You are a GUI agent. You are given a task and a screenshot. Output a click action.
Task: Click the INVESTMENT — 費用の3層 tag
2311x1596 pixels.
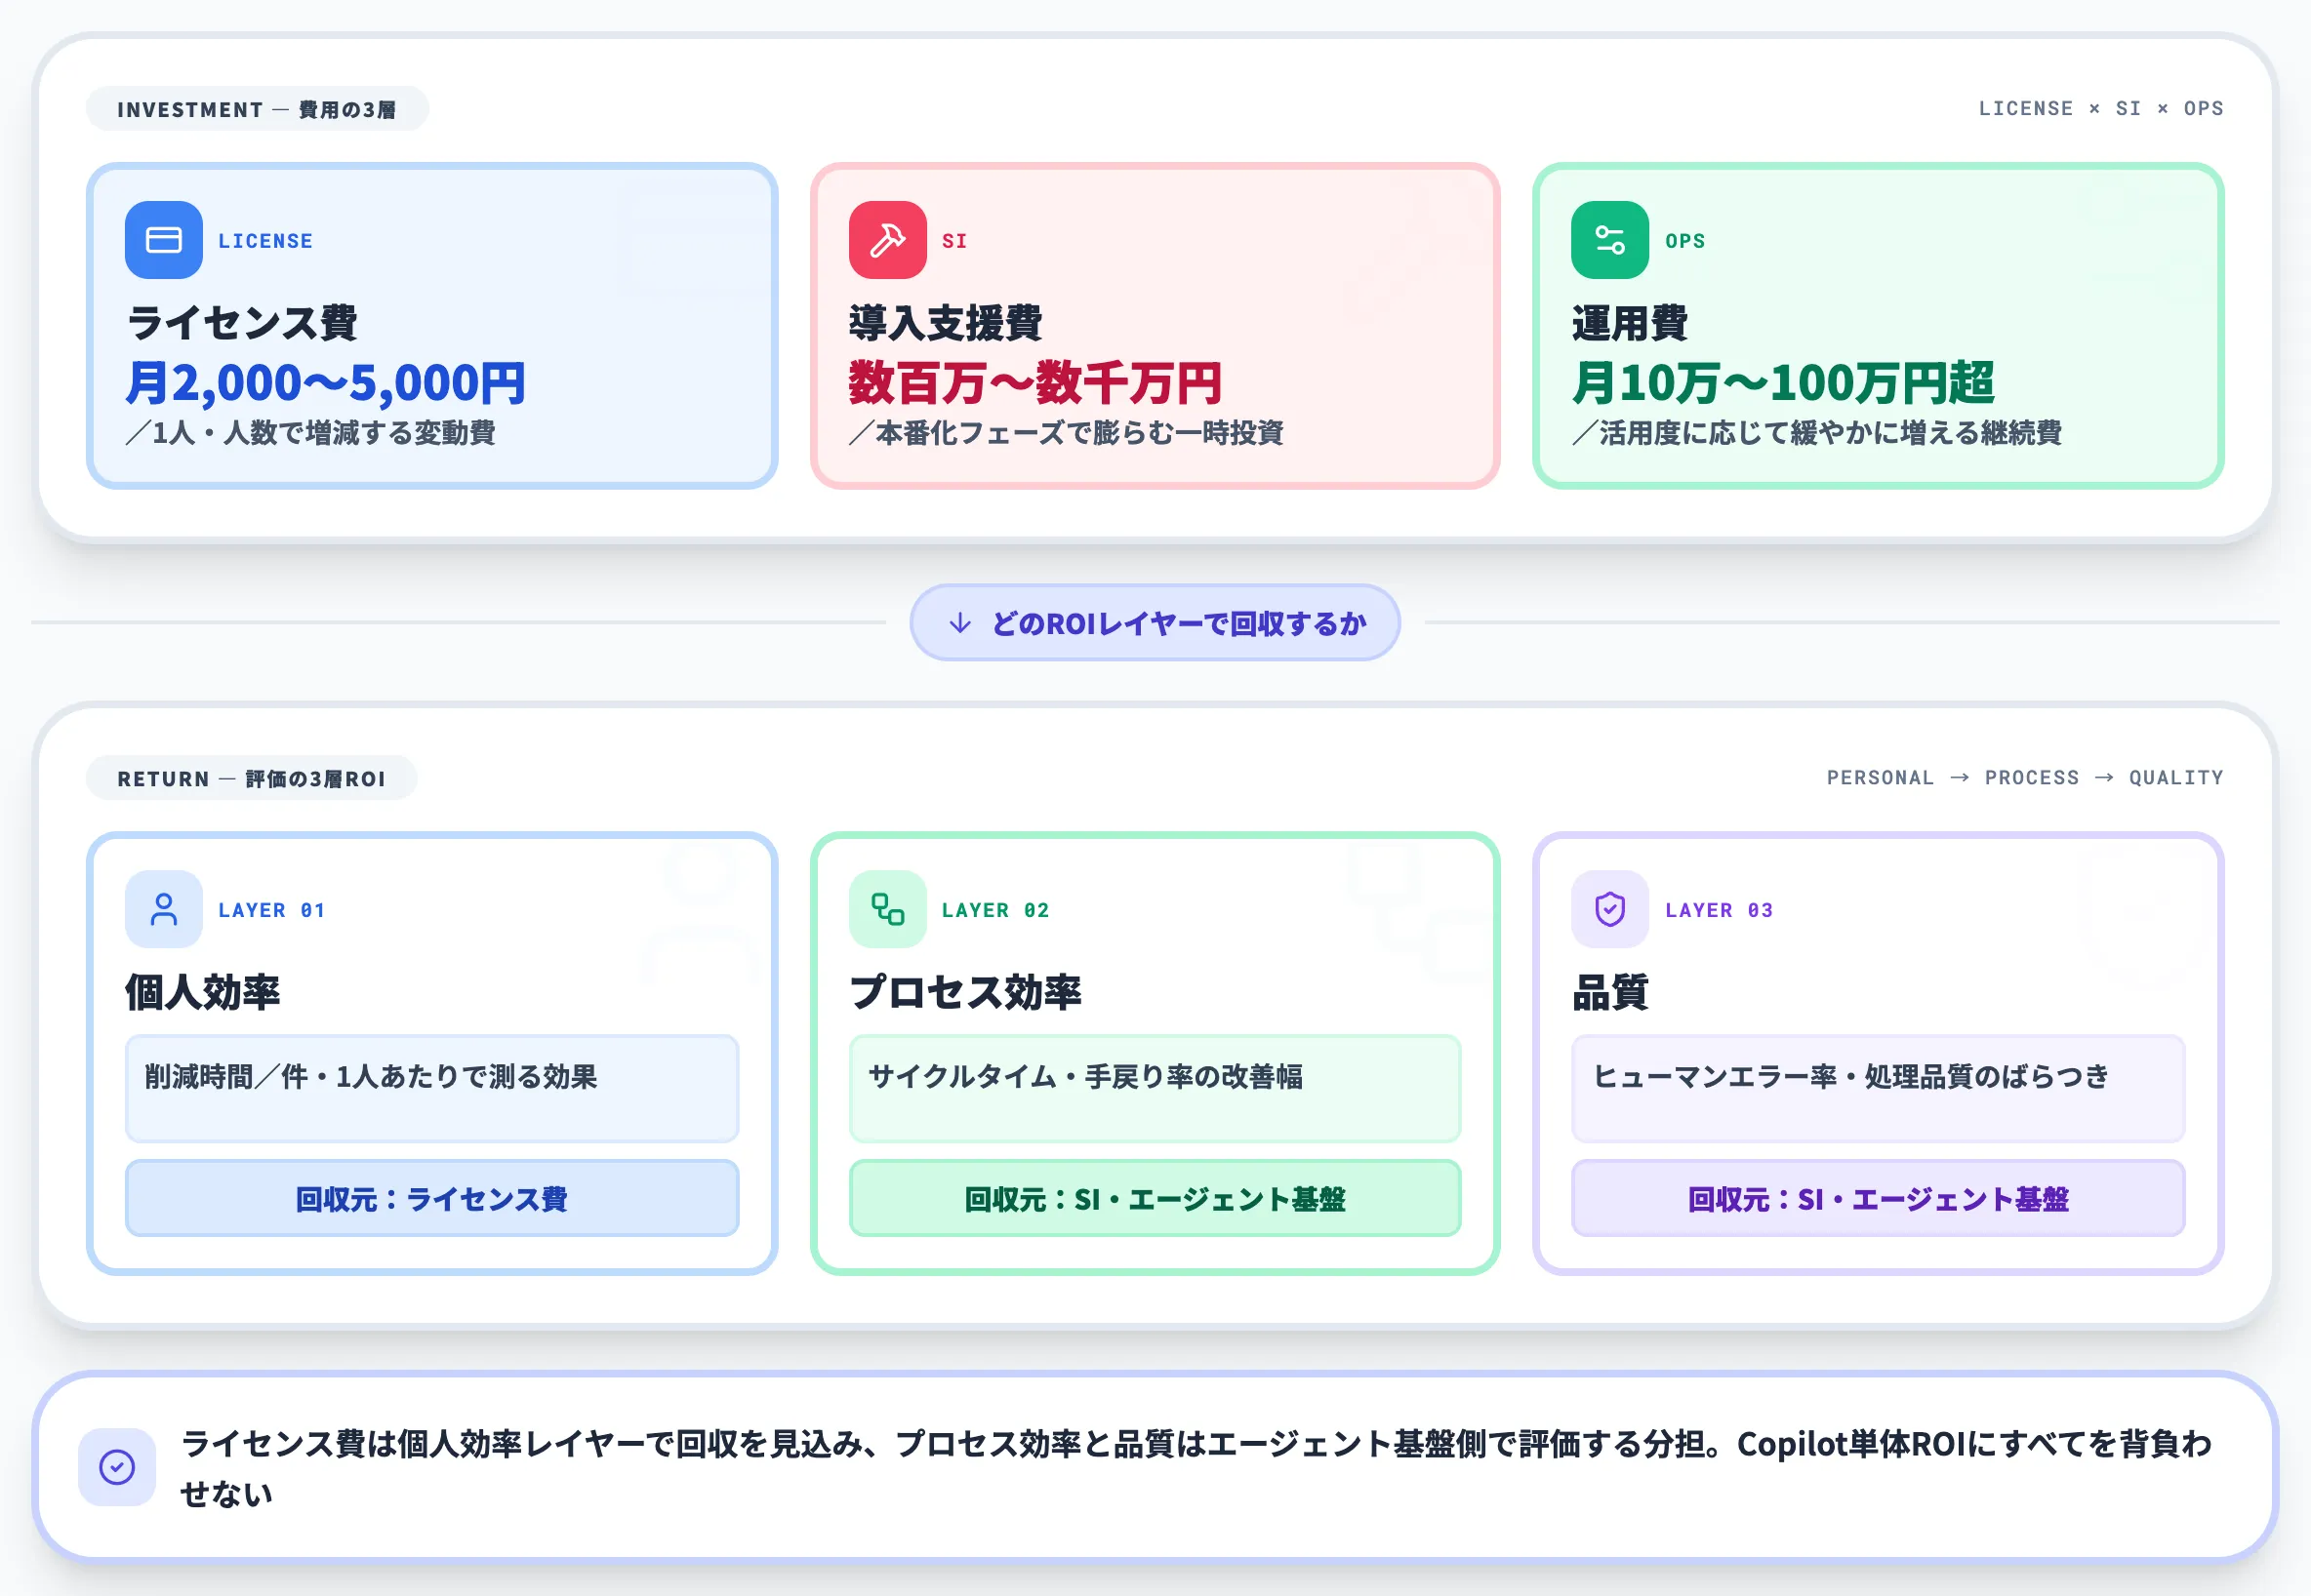click(x=257, y=109)
